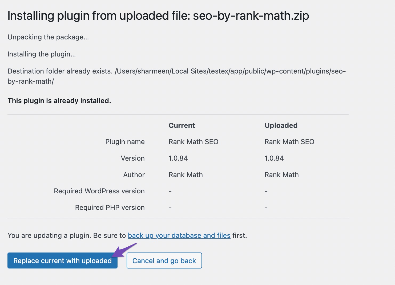Screen dimensions: 395x285
Task: Select version 1.0.84 in the Uploaded column
Action: click(x=274, y=158)
